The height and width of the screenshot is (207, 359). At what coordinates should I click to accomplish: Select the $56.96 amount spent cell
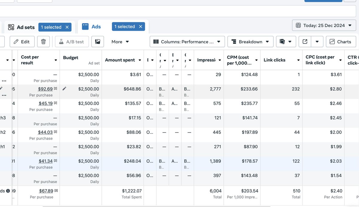tap(134, 175)
